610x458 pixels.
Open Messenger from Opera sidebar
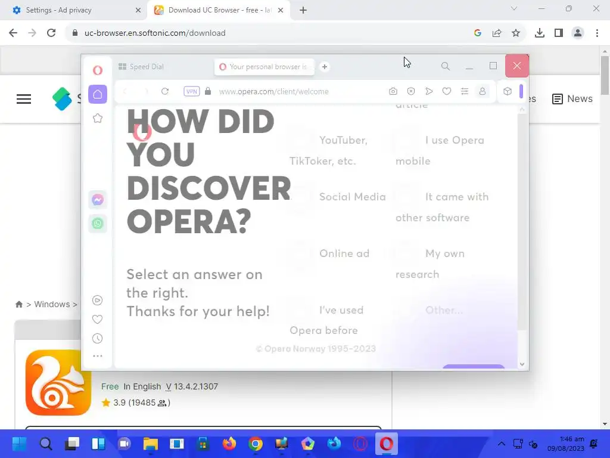tap(98, 200)
